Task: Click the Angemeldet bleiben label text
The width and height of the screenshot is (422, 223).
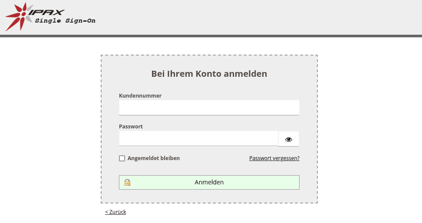Action: click(154, 158)
